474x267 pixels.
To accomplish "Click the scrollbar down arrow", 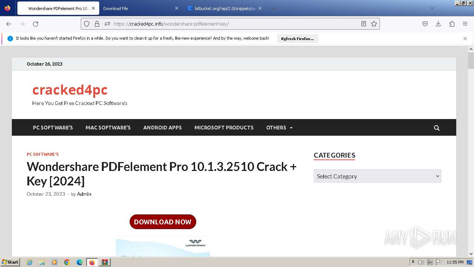I will (471, 254).
